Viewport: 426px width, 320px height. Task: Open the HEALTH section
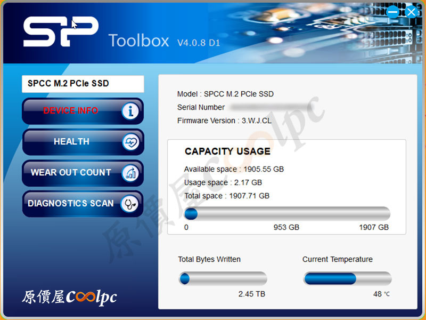coord(83,142)
